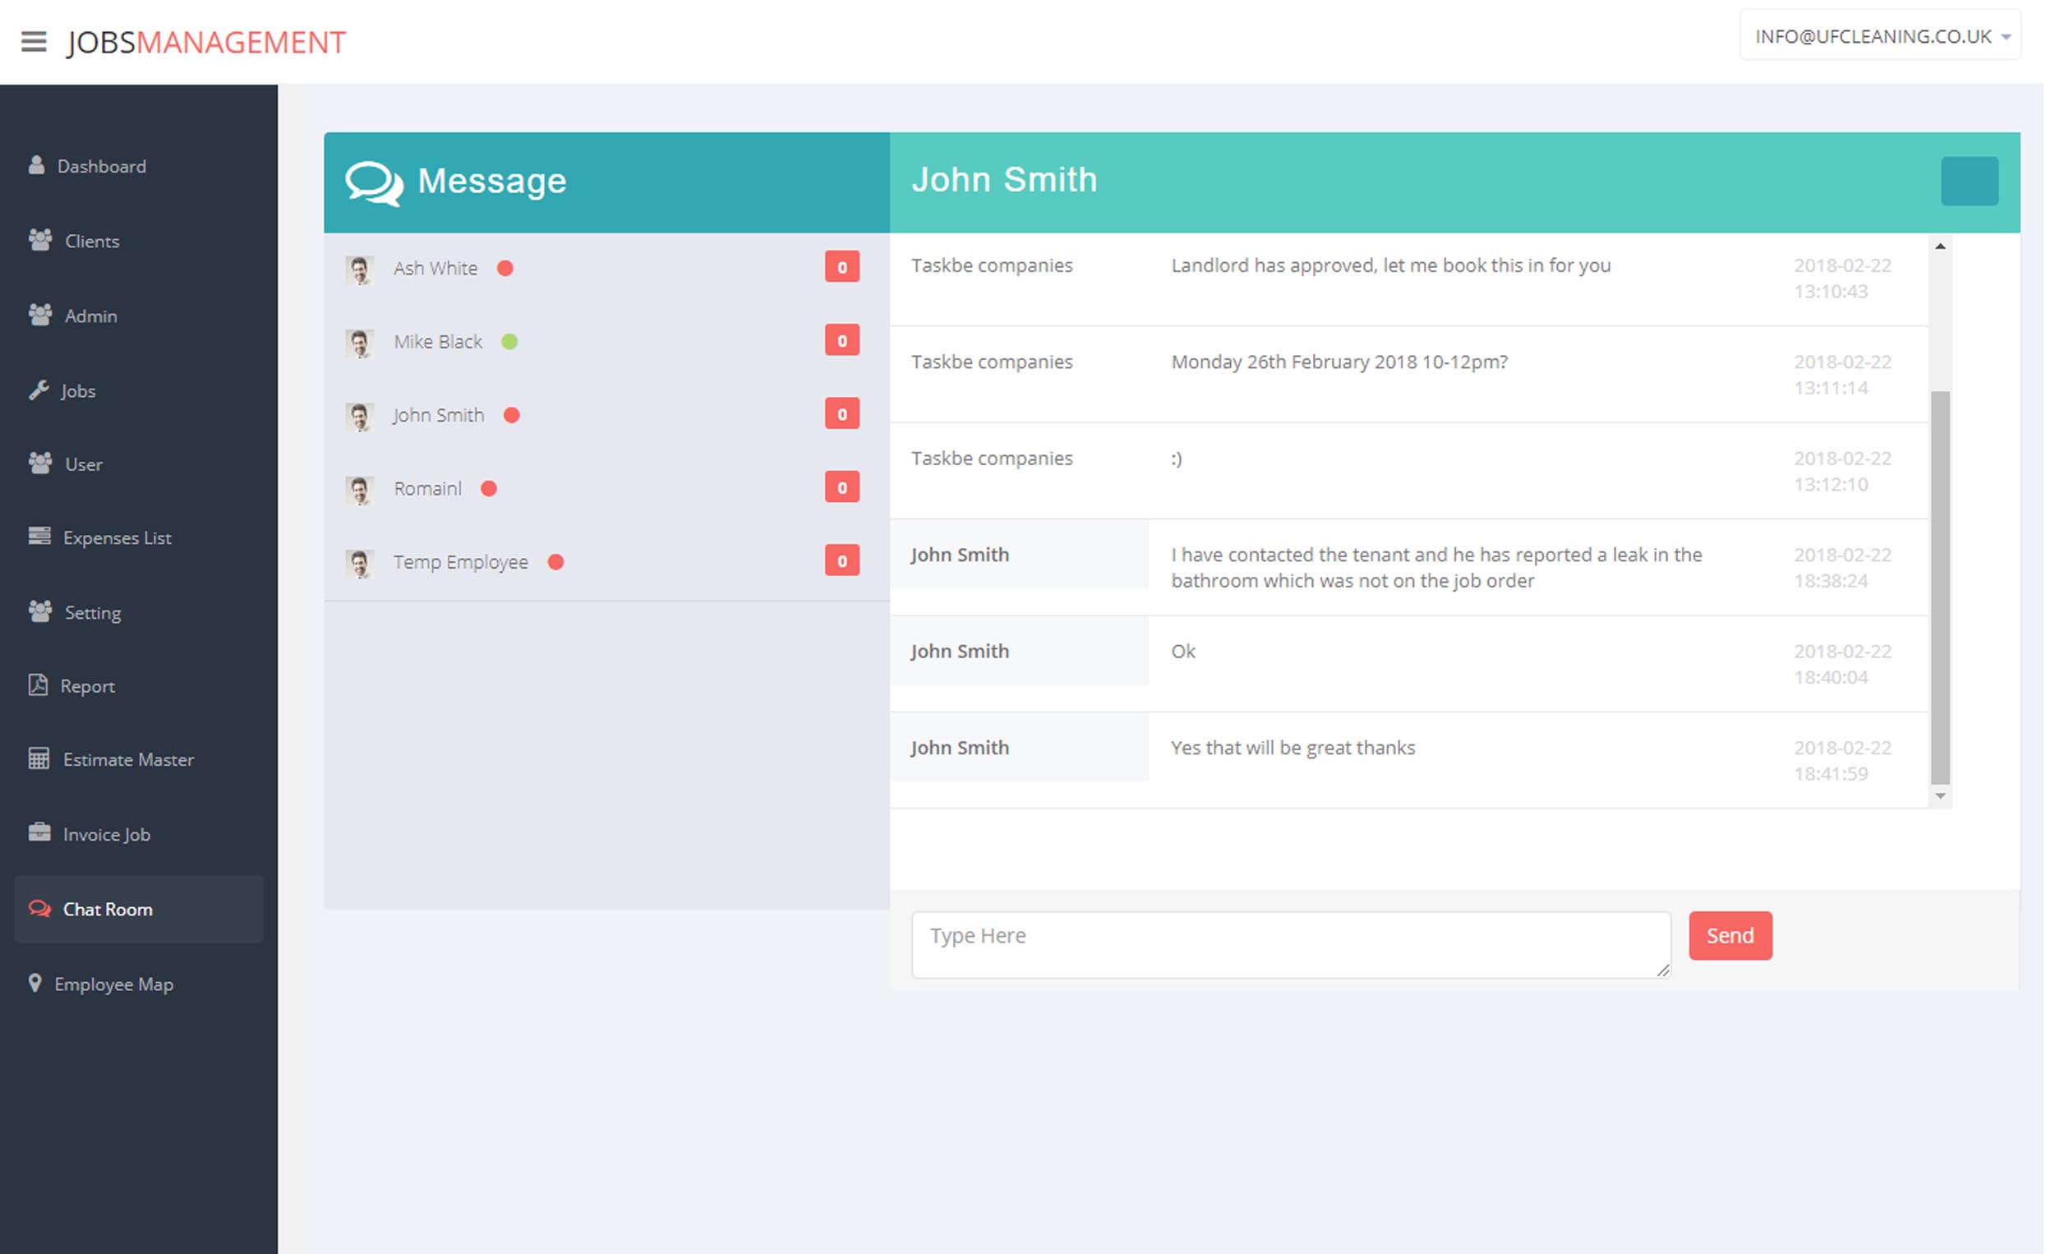This screenshot has width=2046, height=1254.
Task: Toggle the hamburger sidebar menu icon
Action: point(33,42)
